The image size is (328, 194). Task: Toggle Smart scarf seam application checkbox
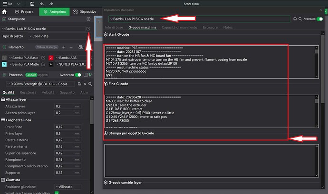(57, 193)
